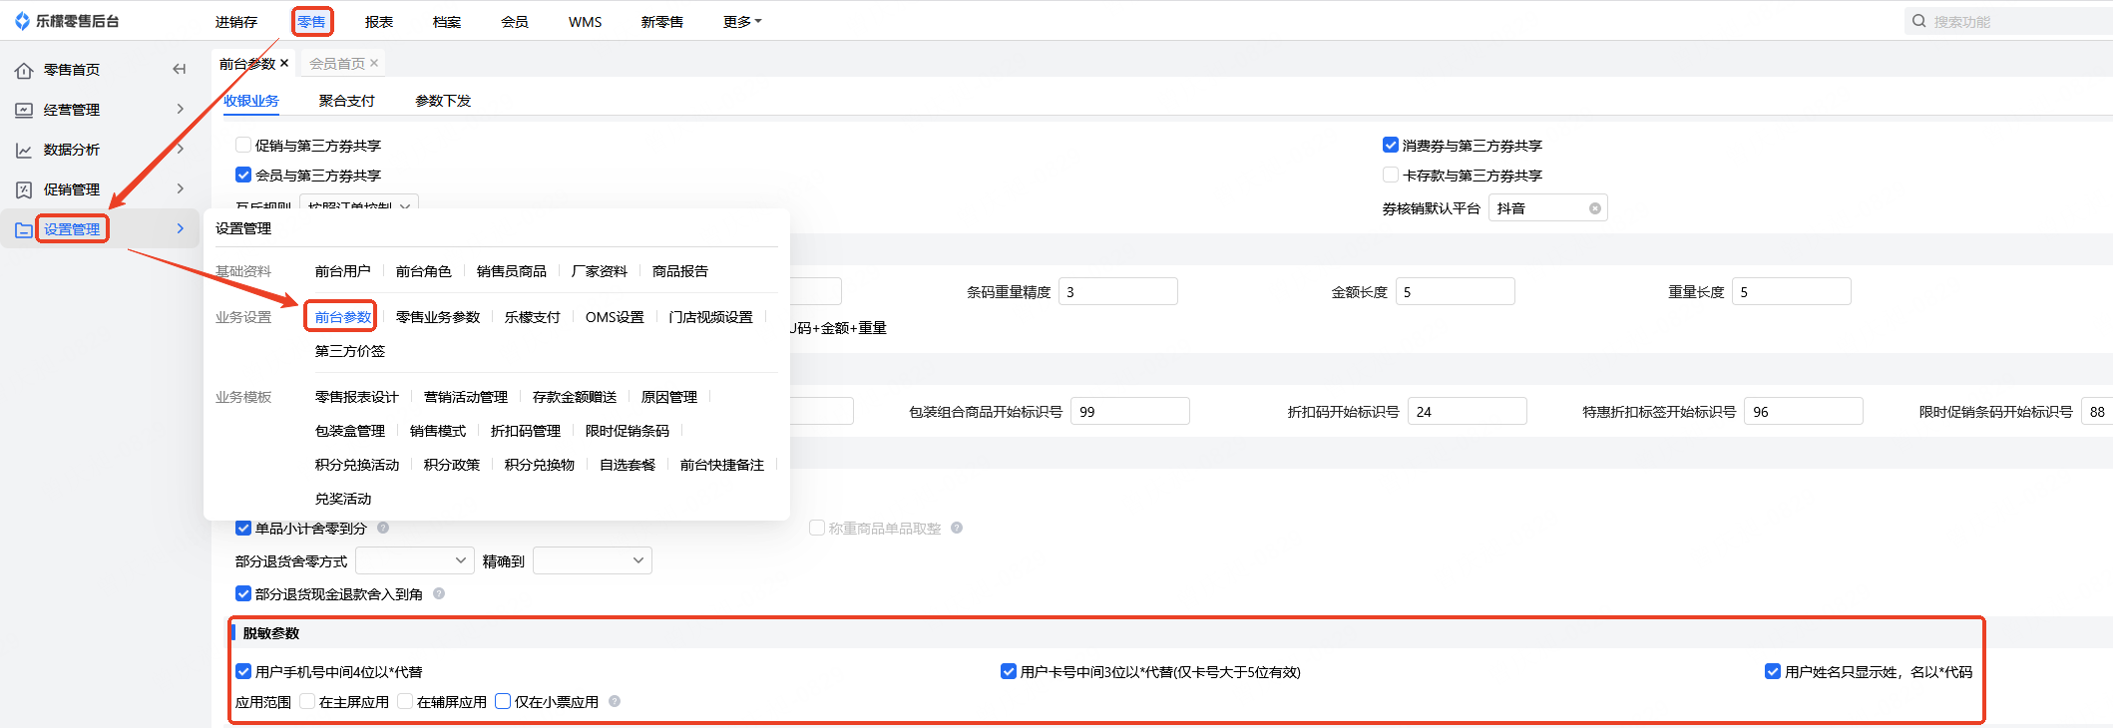Click the 特惠折扣标签开始标识号 input field
Viewport: 2113px width, 728px height.
point(1804,411)
